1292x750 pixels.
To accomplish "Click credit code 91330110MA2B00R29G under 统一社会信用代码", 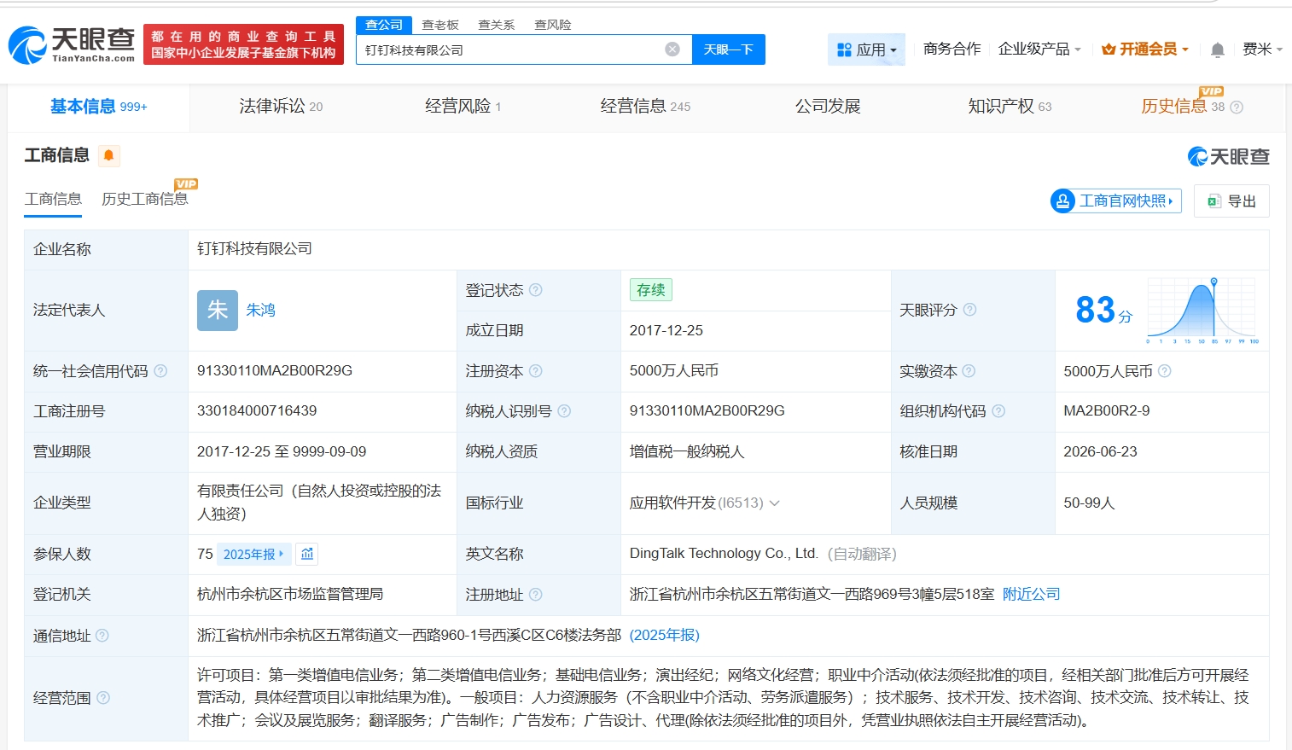I will pyautogui.click(x=275, y=370).
